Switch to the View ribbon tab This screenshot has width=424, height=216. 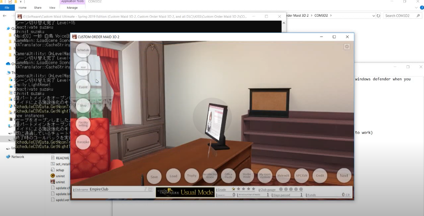coord(52,8)
